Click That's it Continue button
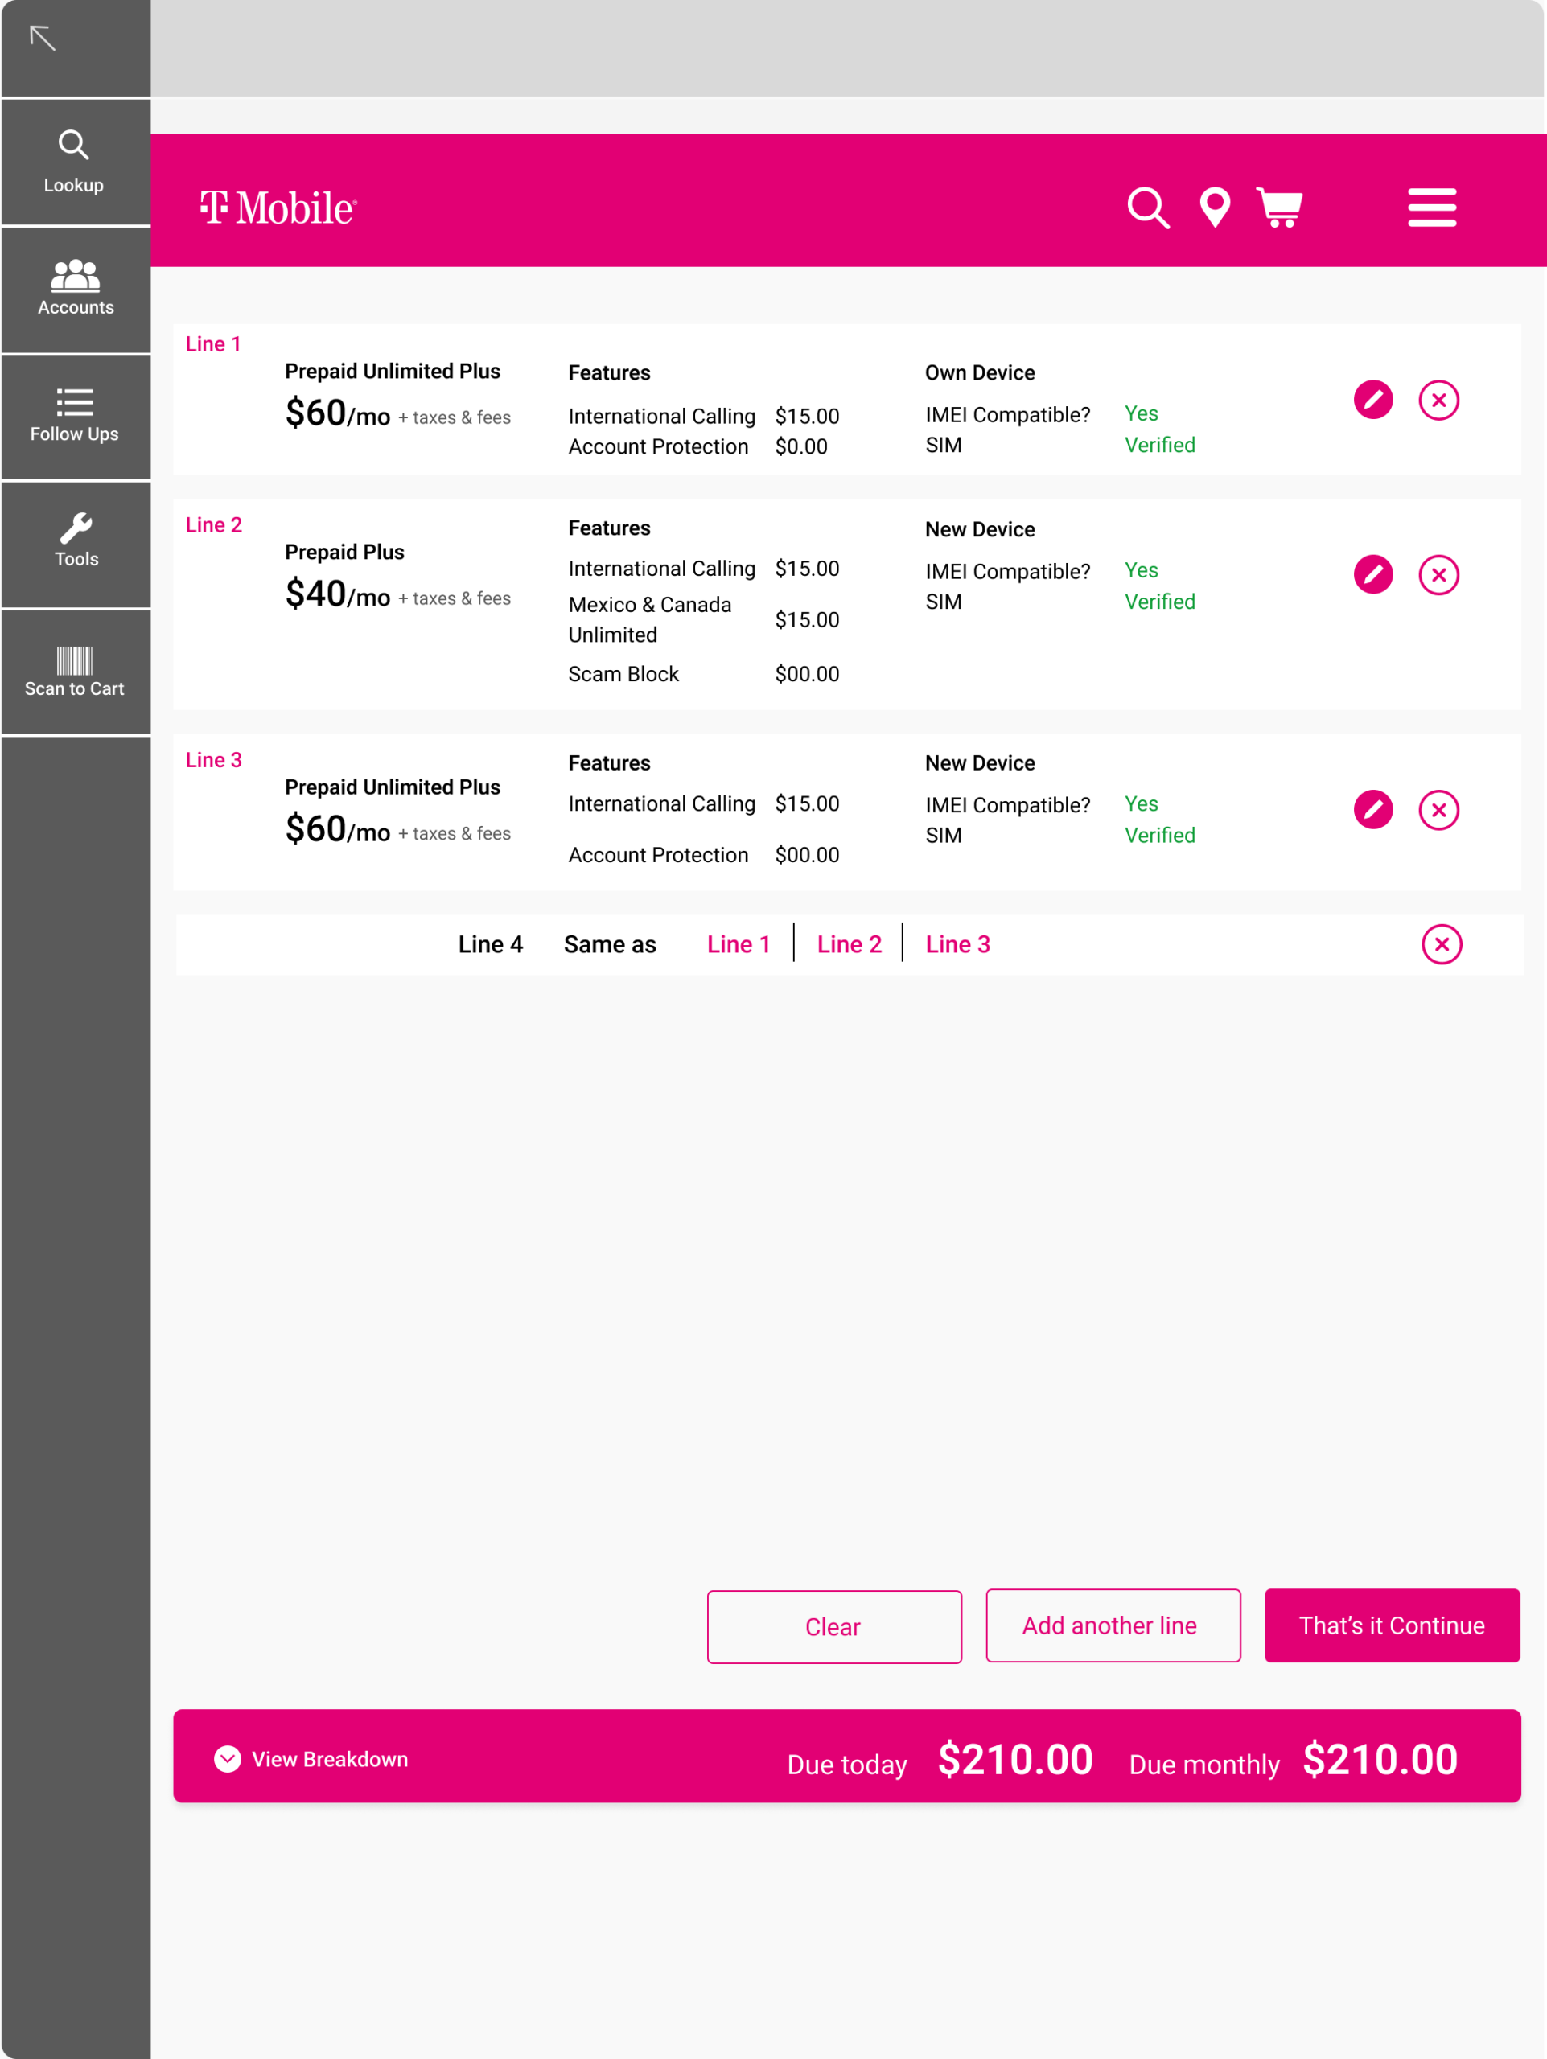The width and height of the screenshot is (1547, 2059). (1391, 1625)
